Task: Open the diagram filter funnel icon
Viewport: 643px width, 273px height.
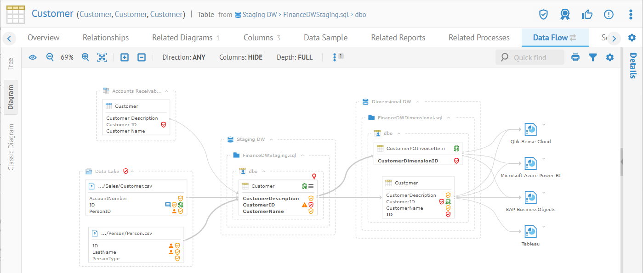Action: pyautogui.click(x=593, y=57)
